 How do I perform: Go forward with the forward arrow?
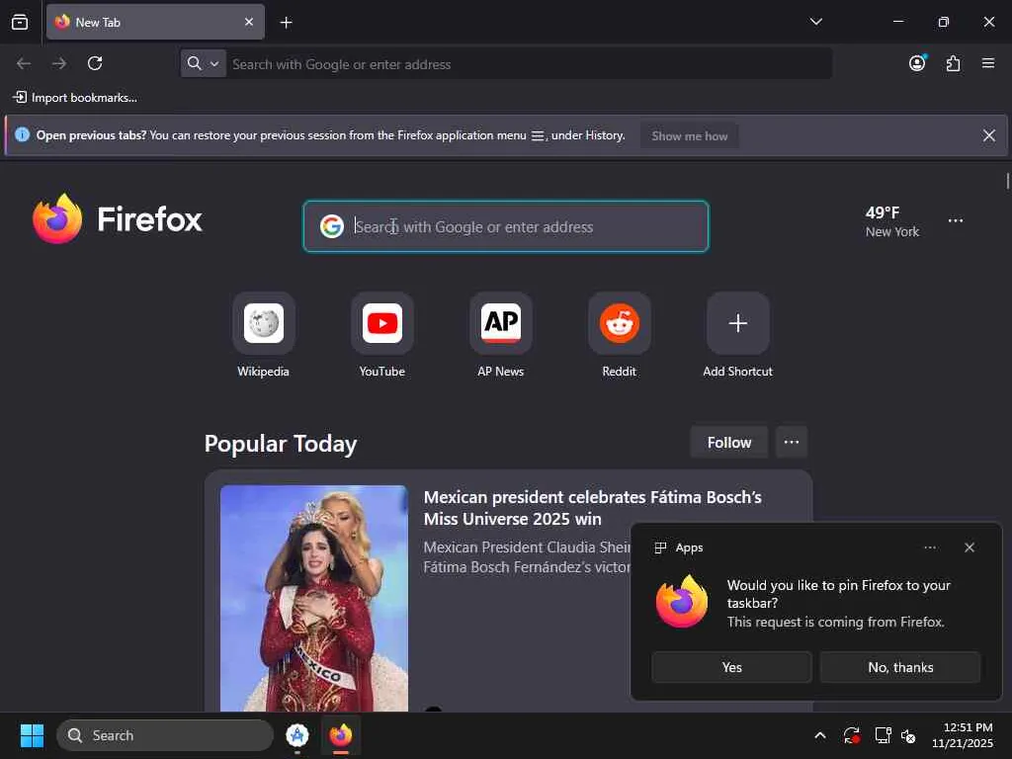[x=59, y=63]
